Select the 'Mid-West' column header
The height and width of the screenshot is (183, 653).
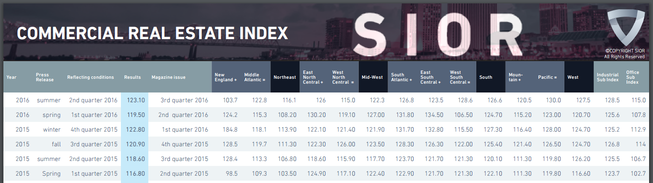coord(373,77)
